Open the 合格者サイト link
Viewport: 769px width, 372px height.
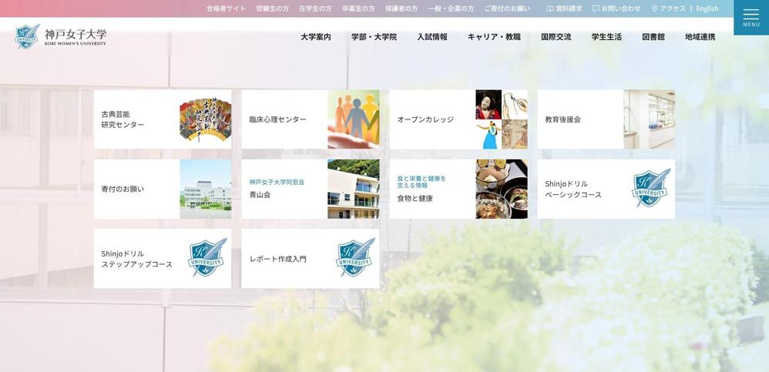point(226,8)
